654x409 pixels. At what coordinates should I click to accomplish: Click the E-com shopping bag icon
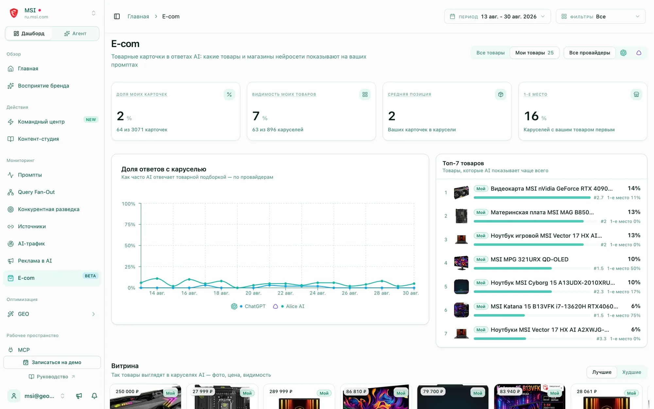point(11,278)
